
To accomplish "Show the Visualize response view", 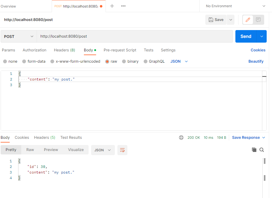I will click(76, 150).
